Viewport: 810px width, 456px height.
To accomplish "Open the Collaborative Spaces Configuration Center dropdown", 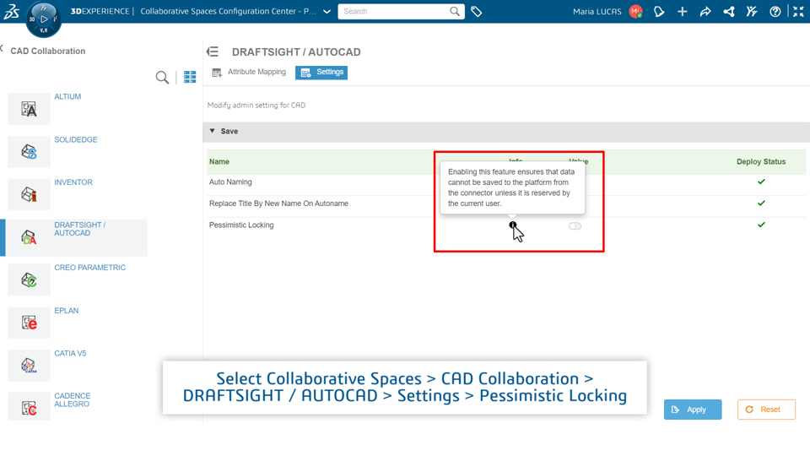I will click(x=327, y=11).
